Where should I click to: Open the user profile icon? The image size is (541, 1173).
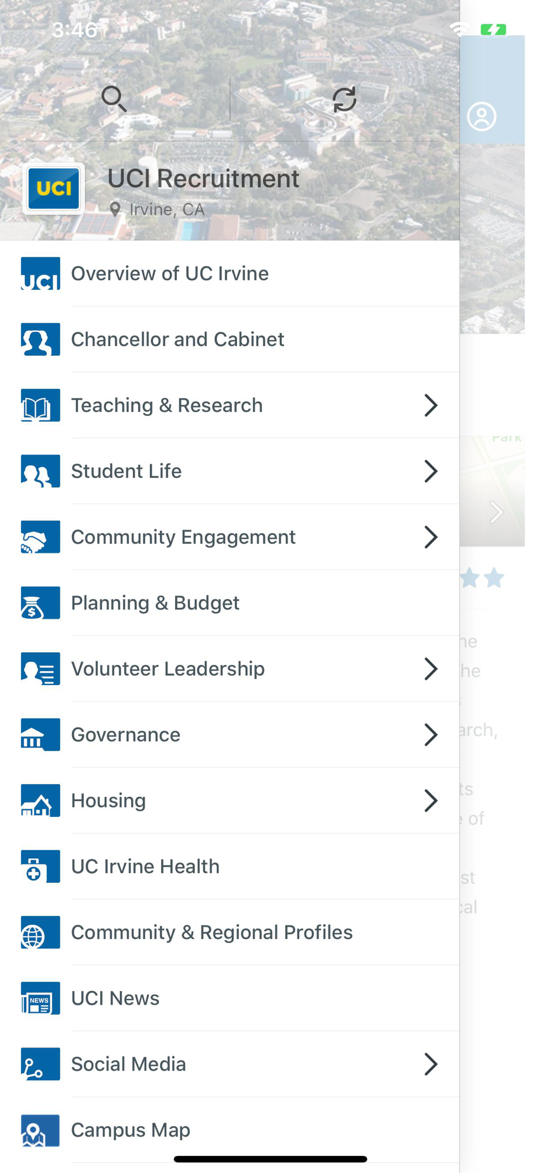point(481,116)
